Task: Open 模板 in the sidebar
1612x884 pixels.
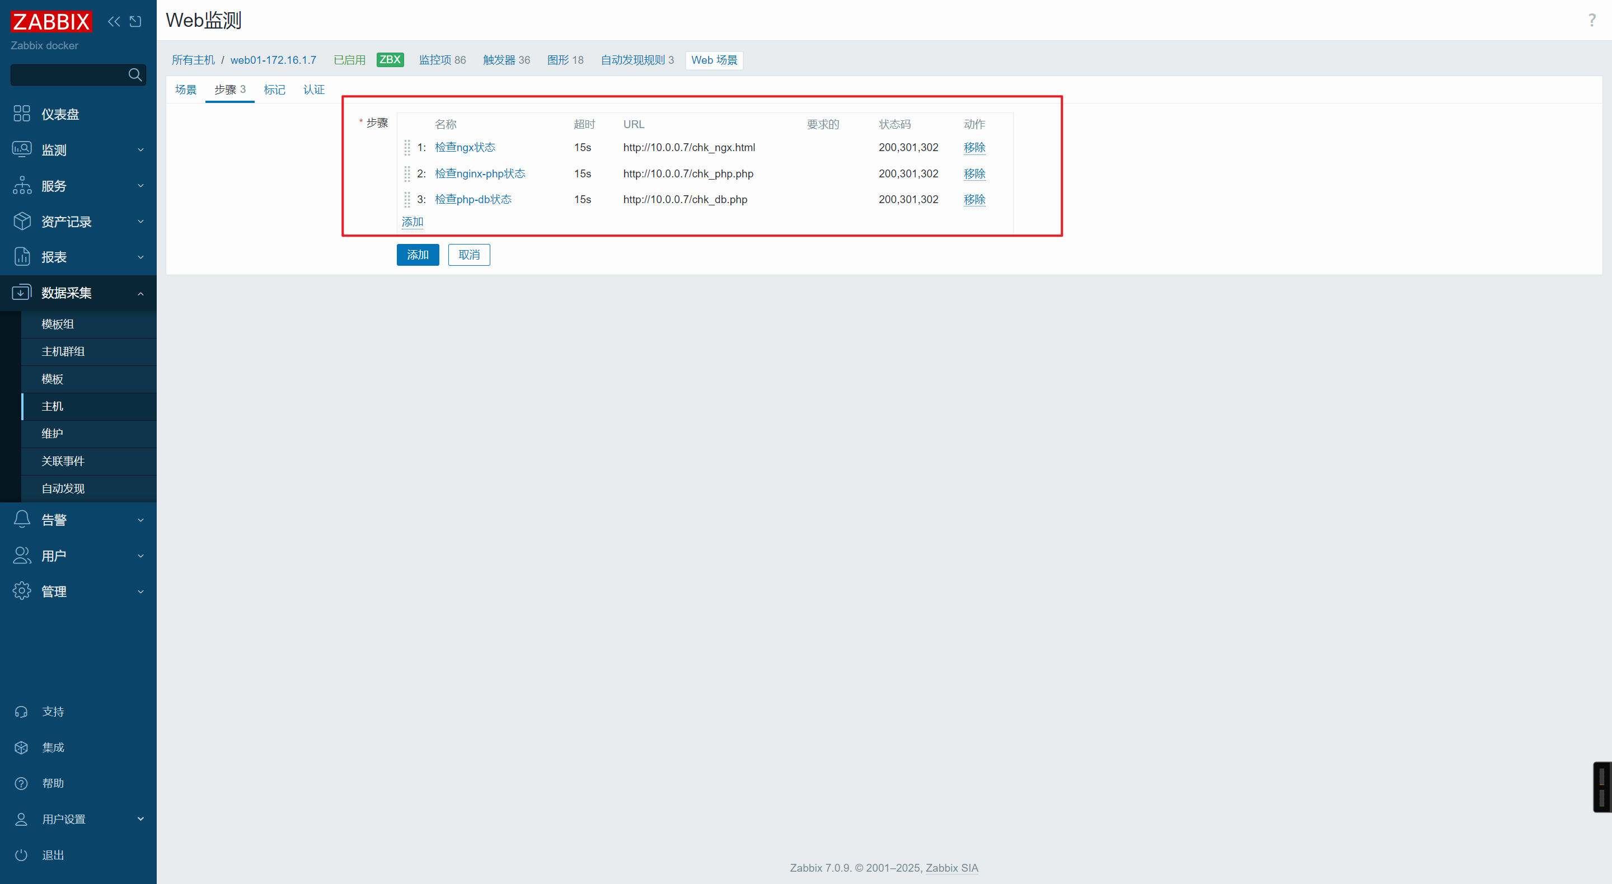Action: [89, 379]
